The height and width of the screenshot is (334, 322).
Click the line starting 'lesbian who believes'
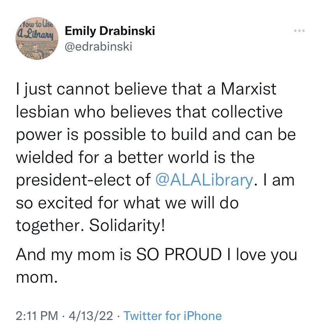[x=149, y=112]
